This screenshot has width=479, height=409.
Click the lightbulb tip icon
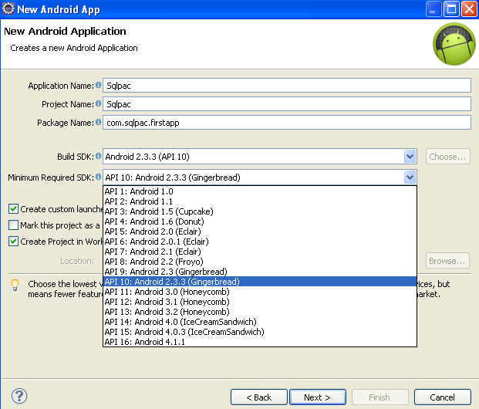15,285
